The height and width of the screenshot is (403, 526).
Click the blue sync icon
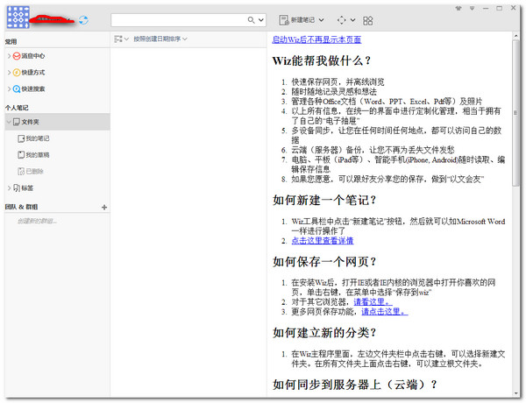click(x=83, y=20)
